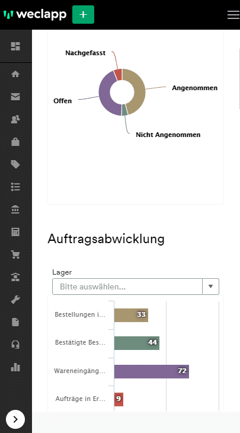Open the price tag sidebar icon

click(15, 164)
